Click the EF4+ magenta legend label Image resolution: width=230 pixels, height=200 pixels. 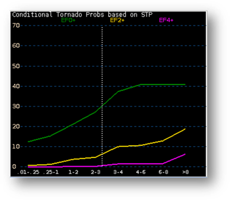coord(166,20)
